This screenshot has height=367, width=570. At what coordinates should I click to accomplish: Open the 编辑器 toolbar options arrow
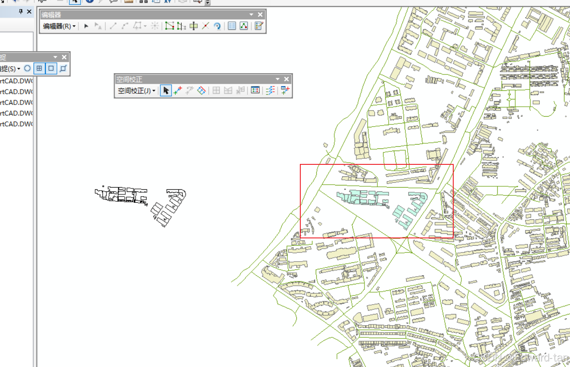pos(252,15)
